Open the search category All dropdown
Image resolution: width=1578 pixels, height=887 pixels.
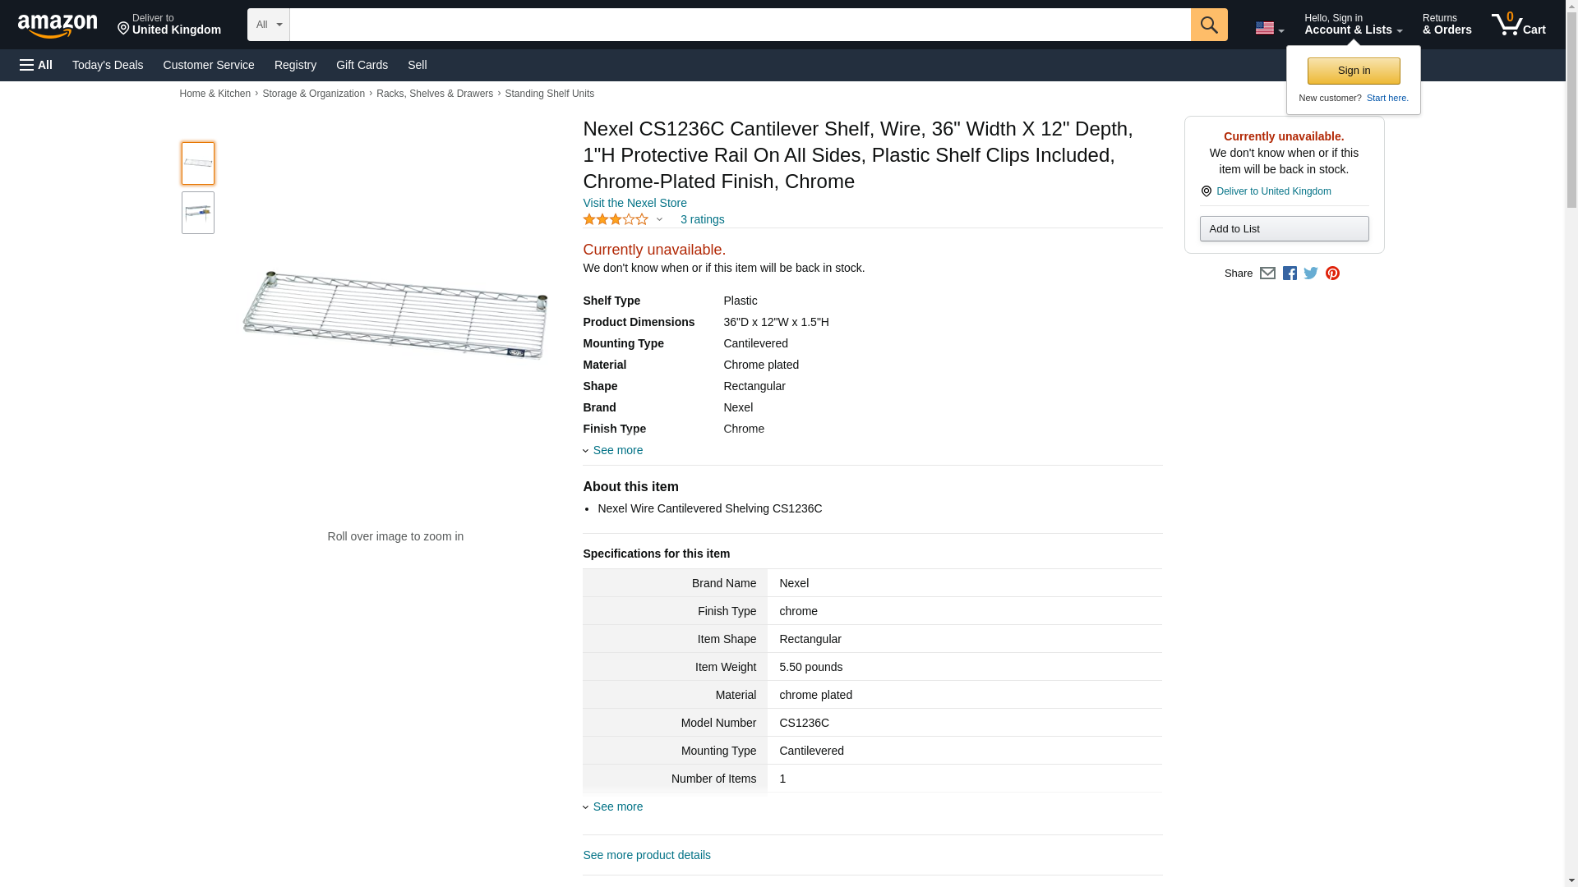(268, 25)
